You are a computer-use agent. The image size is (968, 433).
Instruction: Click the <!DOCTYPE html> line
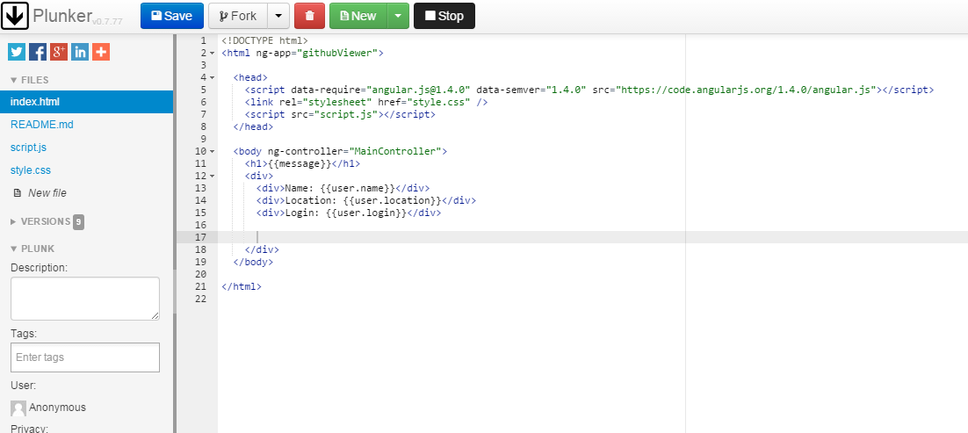(x=265, y=40)
